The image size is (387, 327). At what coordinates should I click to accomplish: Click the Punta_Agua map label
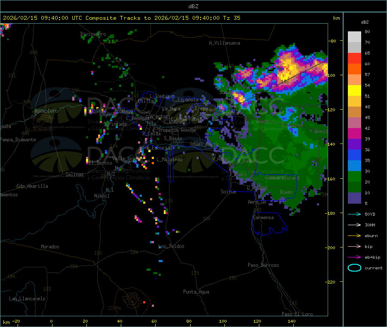(196, 292)
